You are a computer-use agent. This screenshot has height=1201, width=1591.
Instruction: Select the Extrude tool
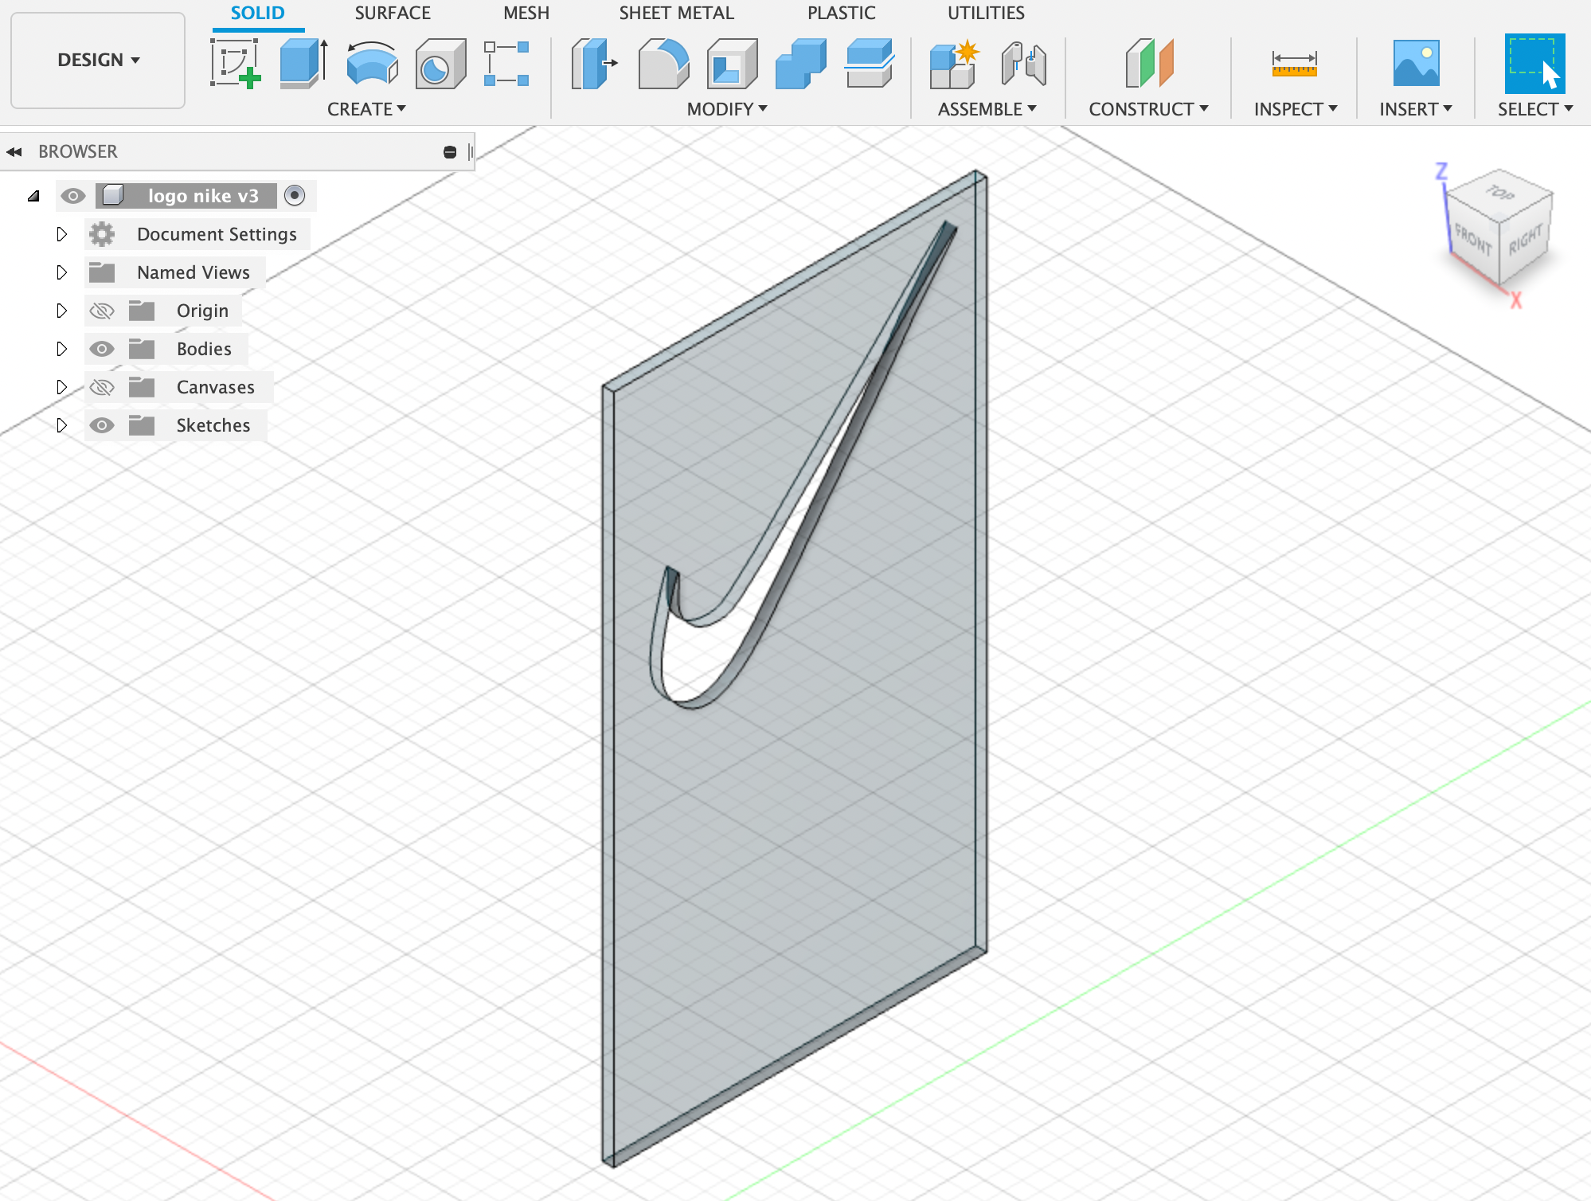click(304, 64)
